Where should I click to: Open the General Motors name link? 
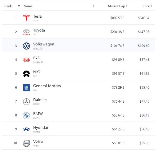[x=47, y=86]
